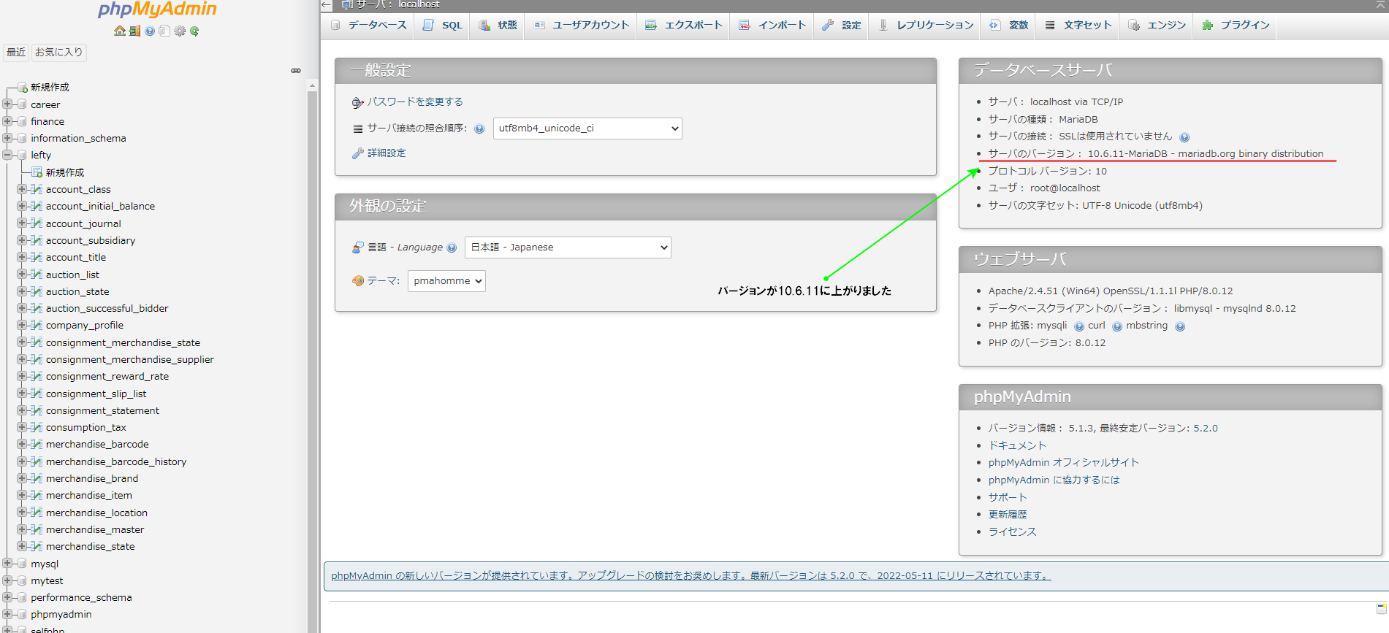
Task: Open the 更新履歴 link
Action: (1008, 515)
